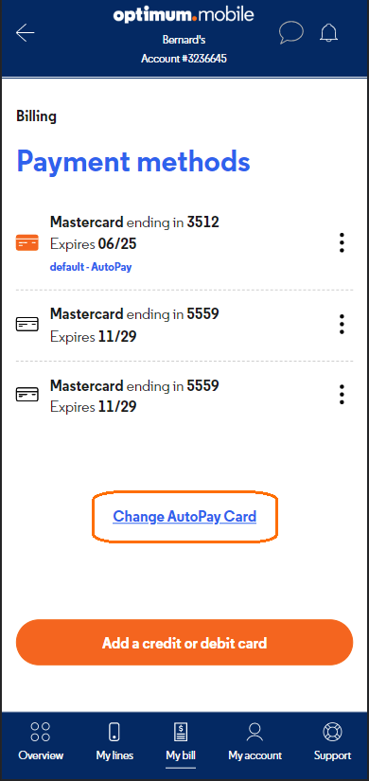Go back using the left arrow icon
The height and width of the screenshot is (781, 369).
tap(25, 33)
